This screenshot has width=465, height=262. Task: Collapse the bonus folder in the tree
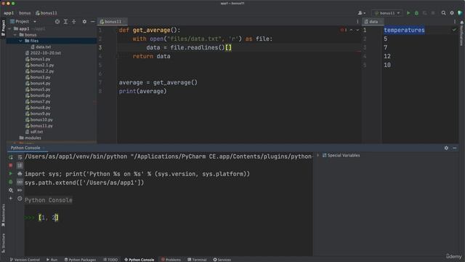click(x=15, y=35)
